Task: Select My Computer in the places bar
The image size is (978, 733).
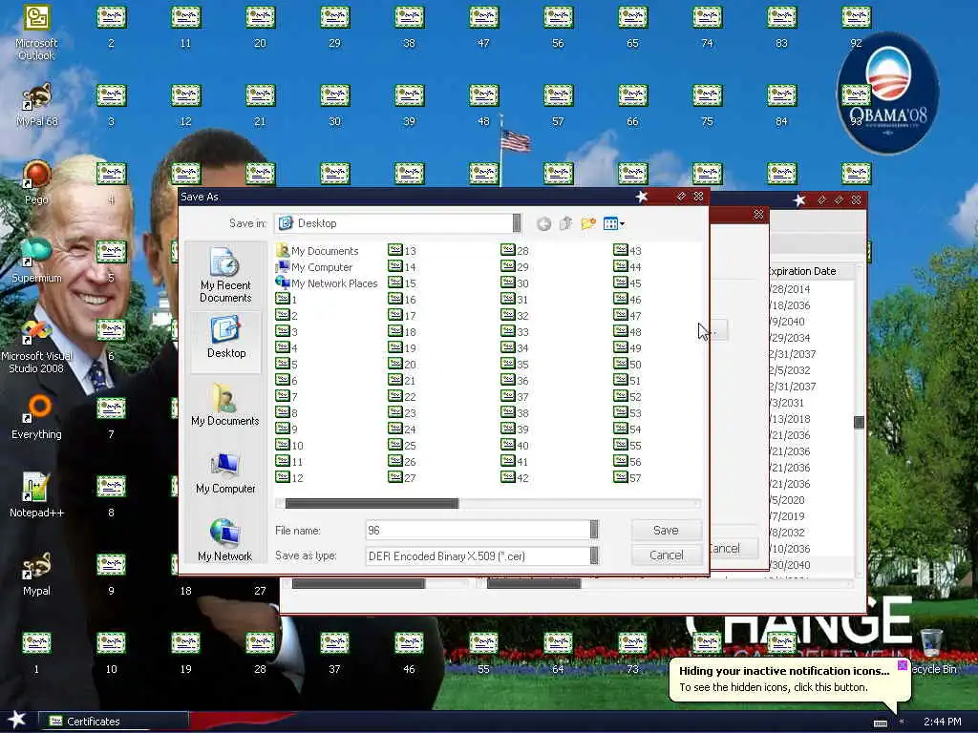Action: pos(225,473)
